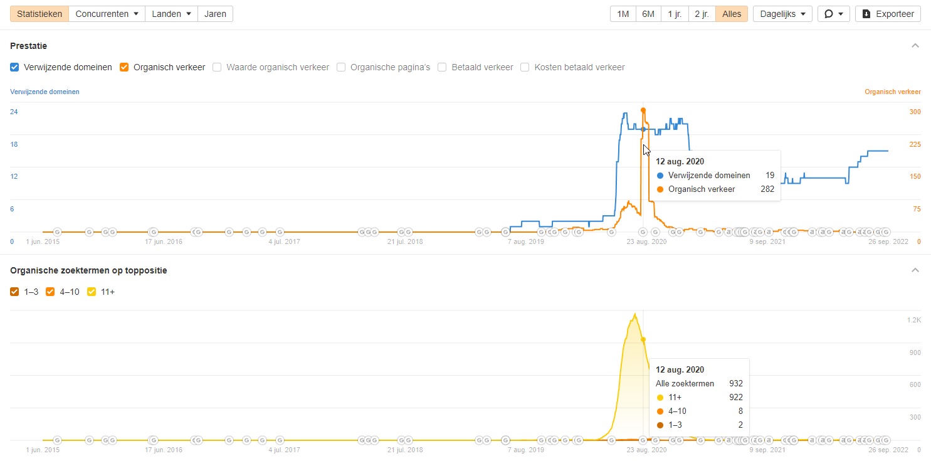Set range to 6M
Screen dimensions: 931x461
648,14
